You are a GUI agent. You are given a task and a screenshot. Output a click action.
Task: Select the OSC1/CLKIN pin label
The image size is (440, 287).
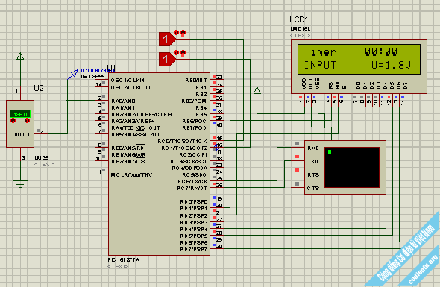pos(128,81)
